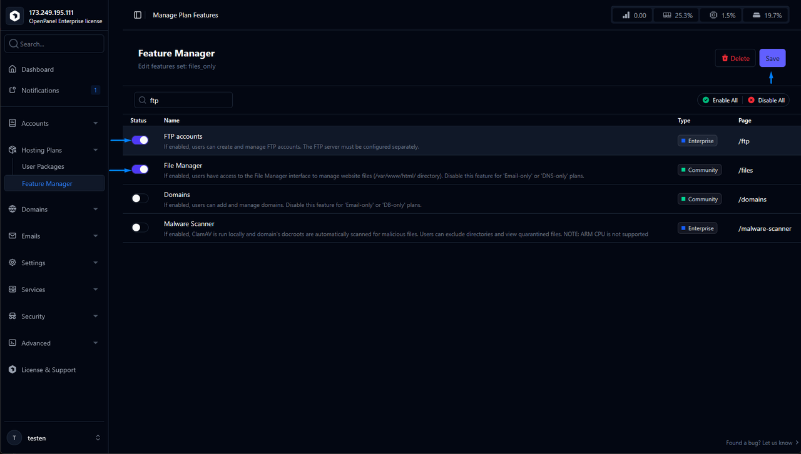Collapse the Hosting Plans menu
The image size is (801, 454).
96,150
